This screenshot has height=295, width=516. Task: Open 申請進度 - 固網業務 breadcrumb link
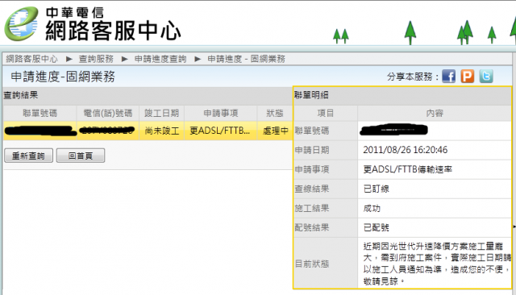pos(246,59)
